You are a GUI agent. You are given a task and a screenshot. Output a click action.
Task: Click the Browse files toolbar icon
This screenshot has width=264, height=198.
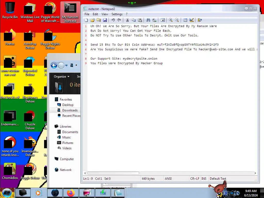point(99,20)
